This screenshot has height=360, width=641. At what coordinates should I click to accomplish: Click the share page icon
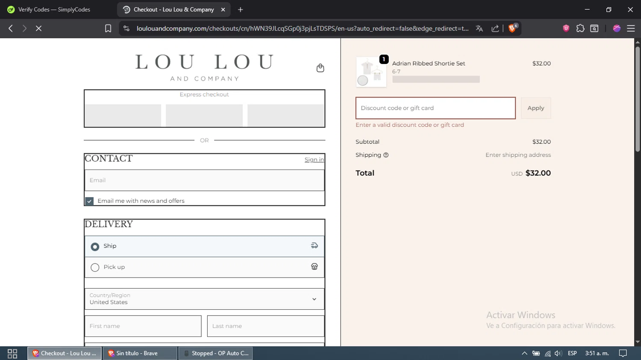pos(495,28)
